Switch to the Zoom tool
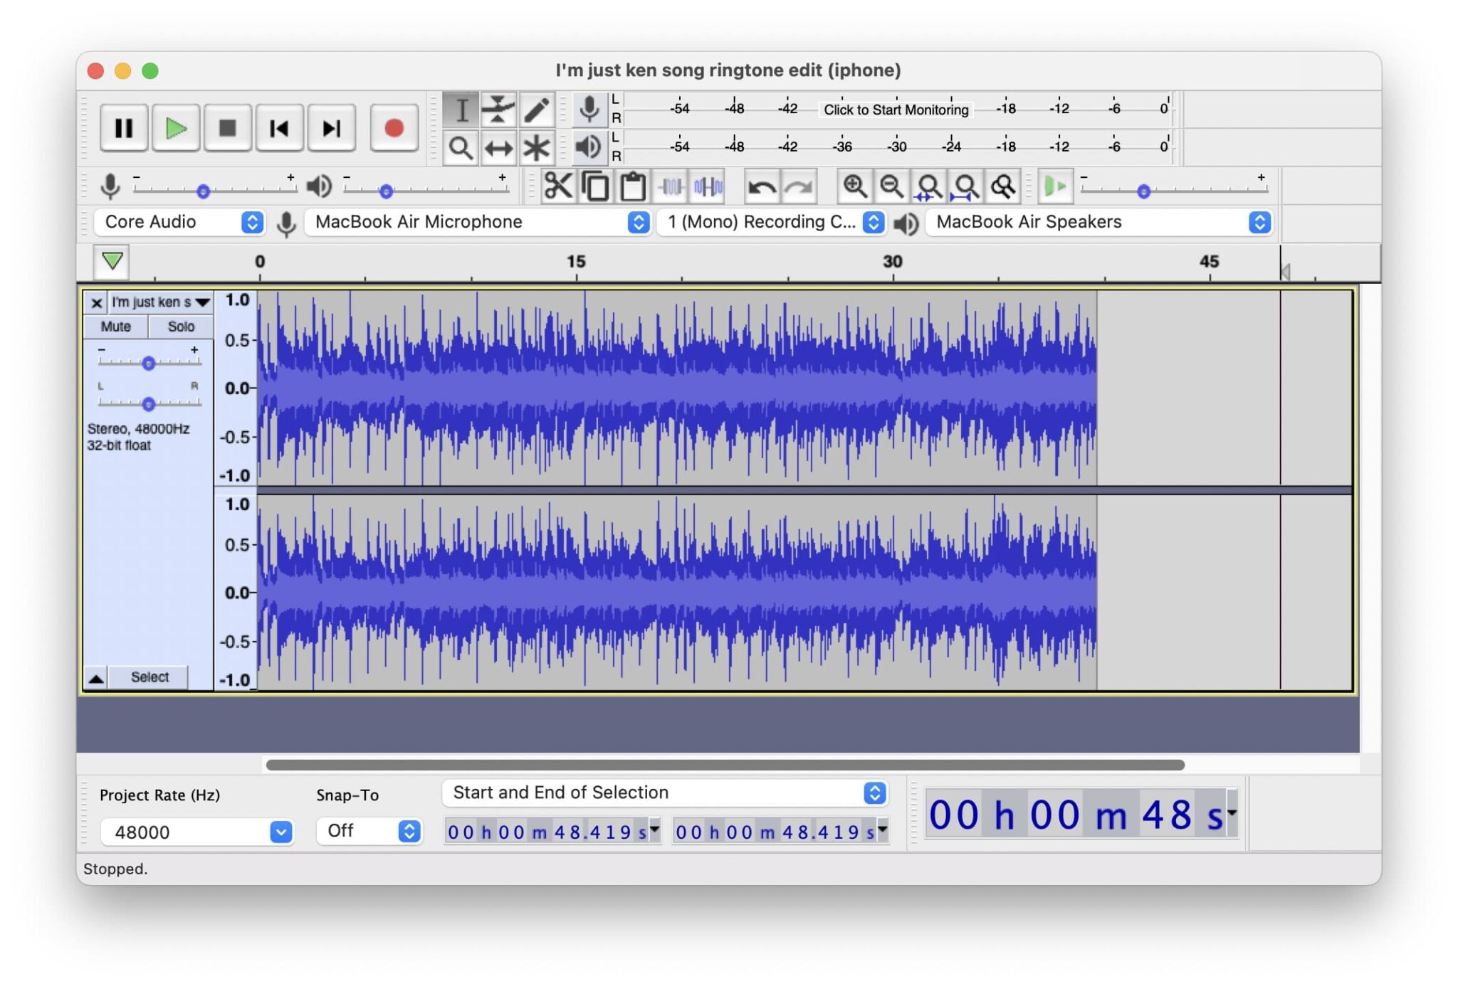 [x=461, y=149]
